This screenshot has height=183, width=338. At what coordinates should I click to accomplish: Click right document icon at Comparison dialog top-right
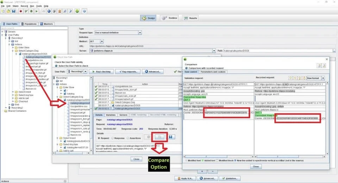tap(324, 66)
